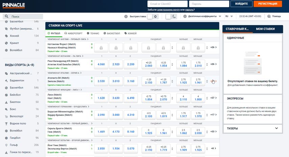Toggle the Быстрая ставка quick bet switch
Image resolution: width=289 pixels, height=157 pixels.
coord(153,16)
